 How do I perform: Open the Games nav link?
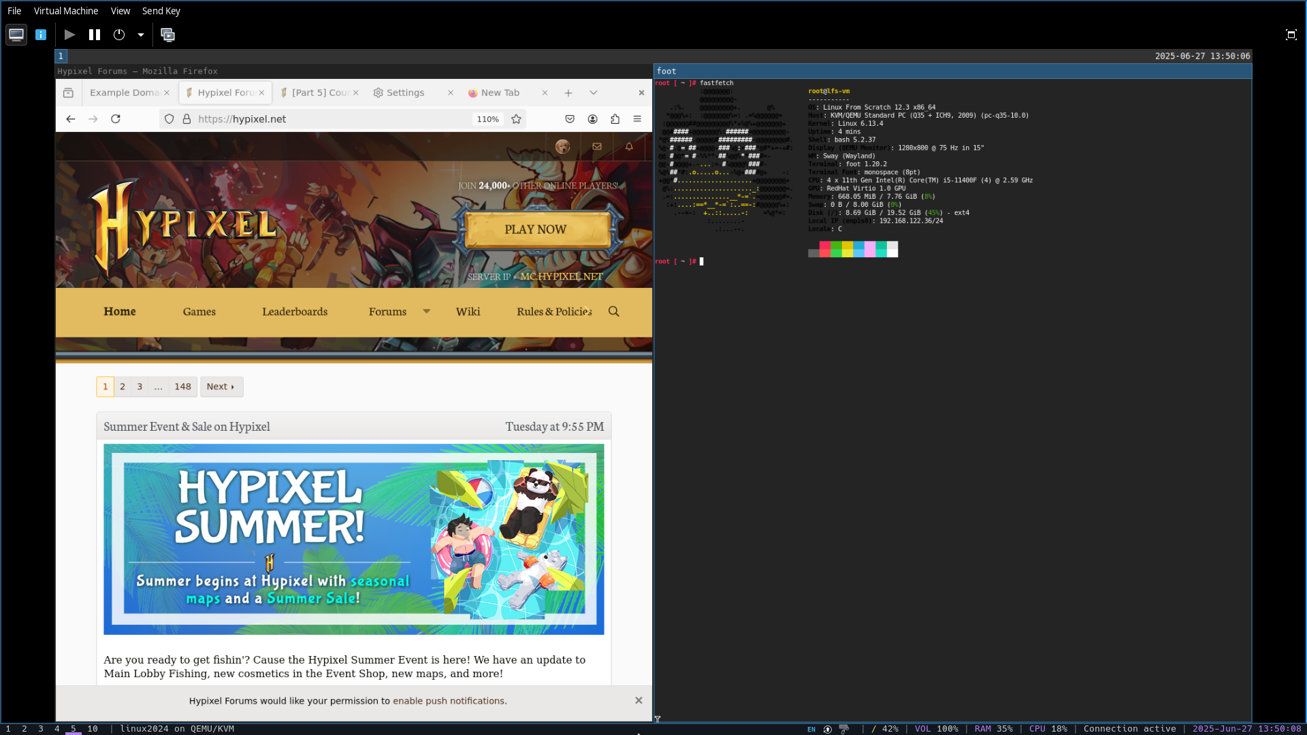coord(199,312)
